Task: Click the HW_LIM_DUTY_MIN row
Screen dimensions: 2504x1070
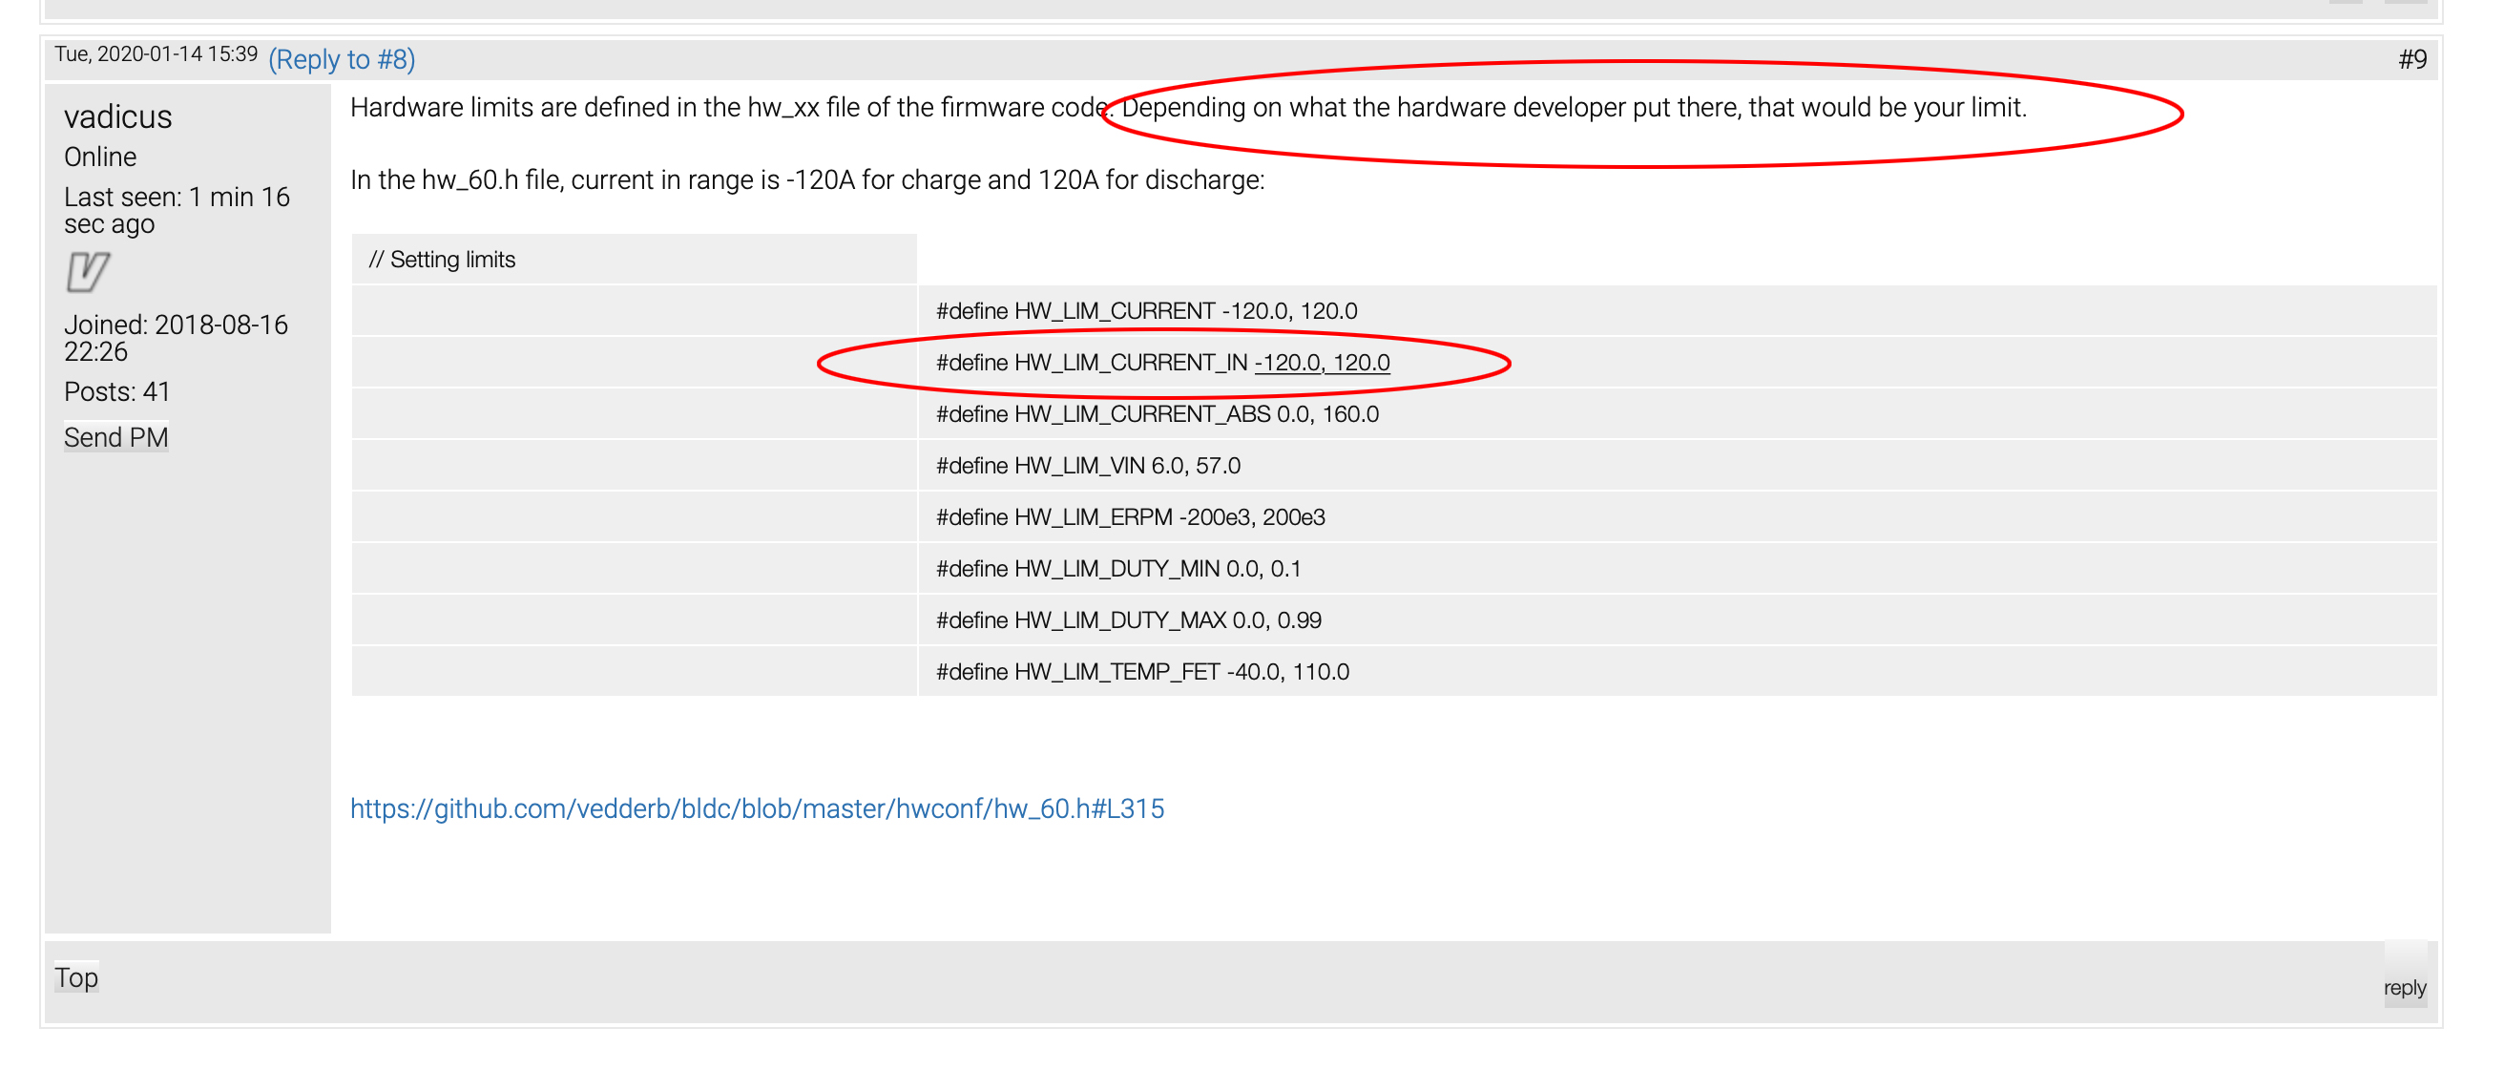Action: tap(1117, 569)
